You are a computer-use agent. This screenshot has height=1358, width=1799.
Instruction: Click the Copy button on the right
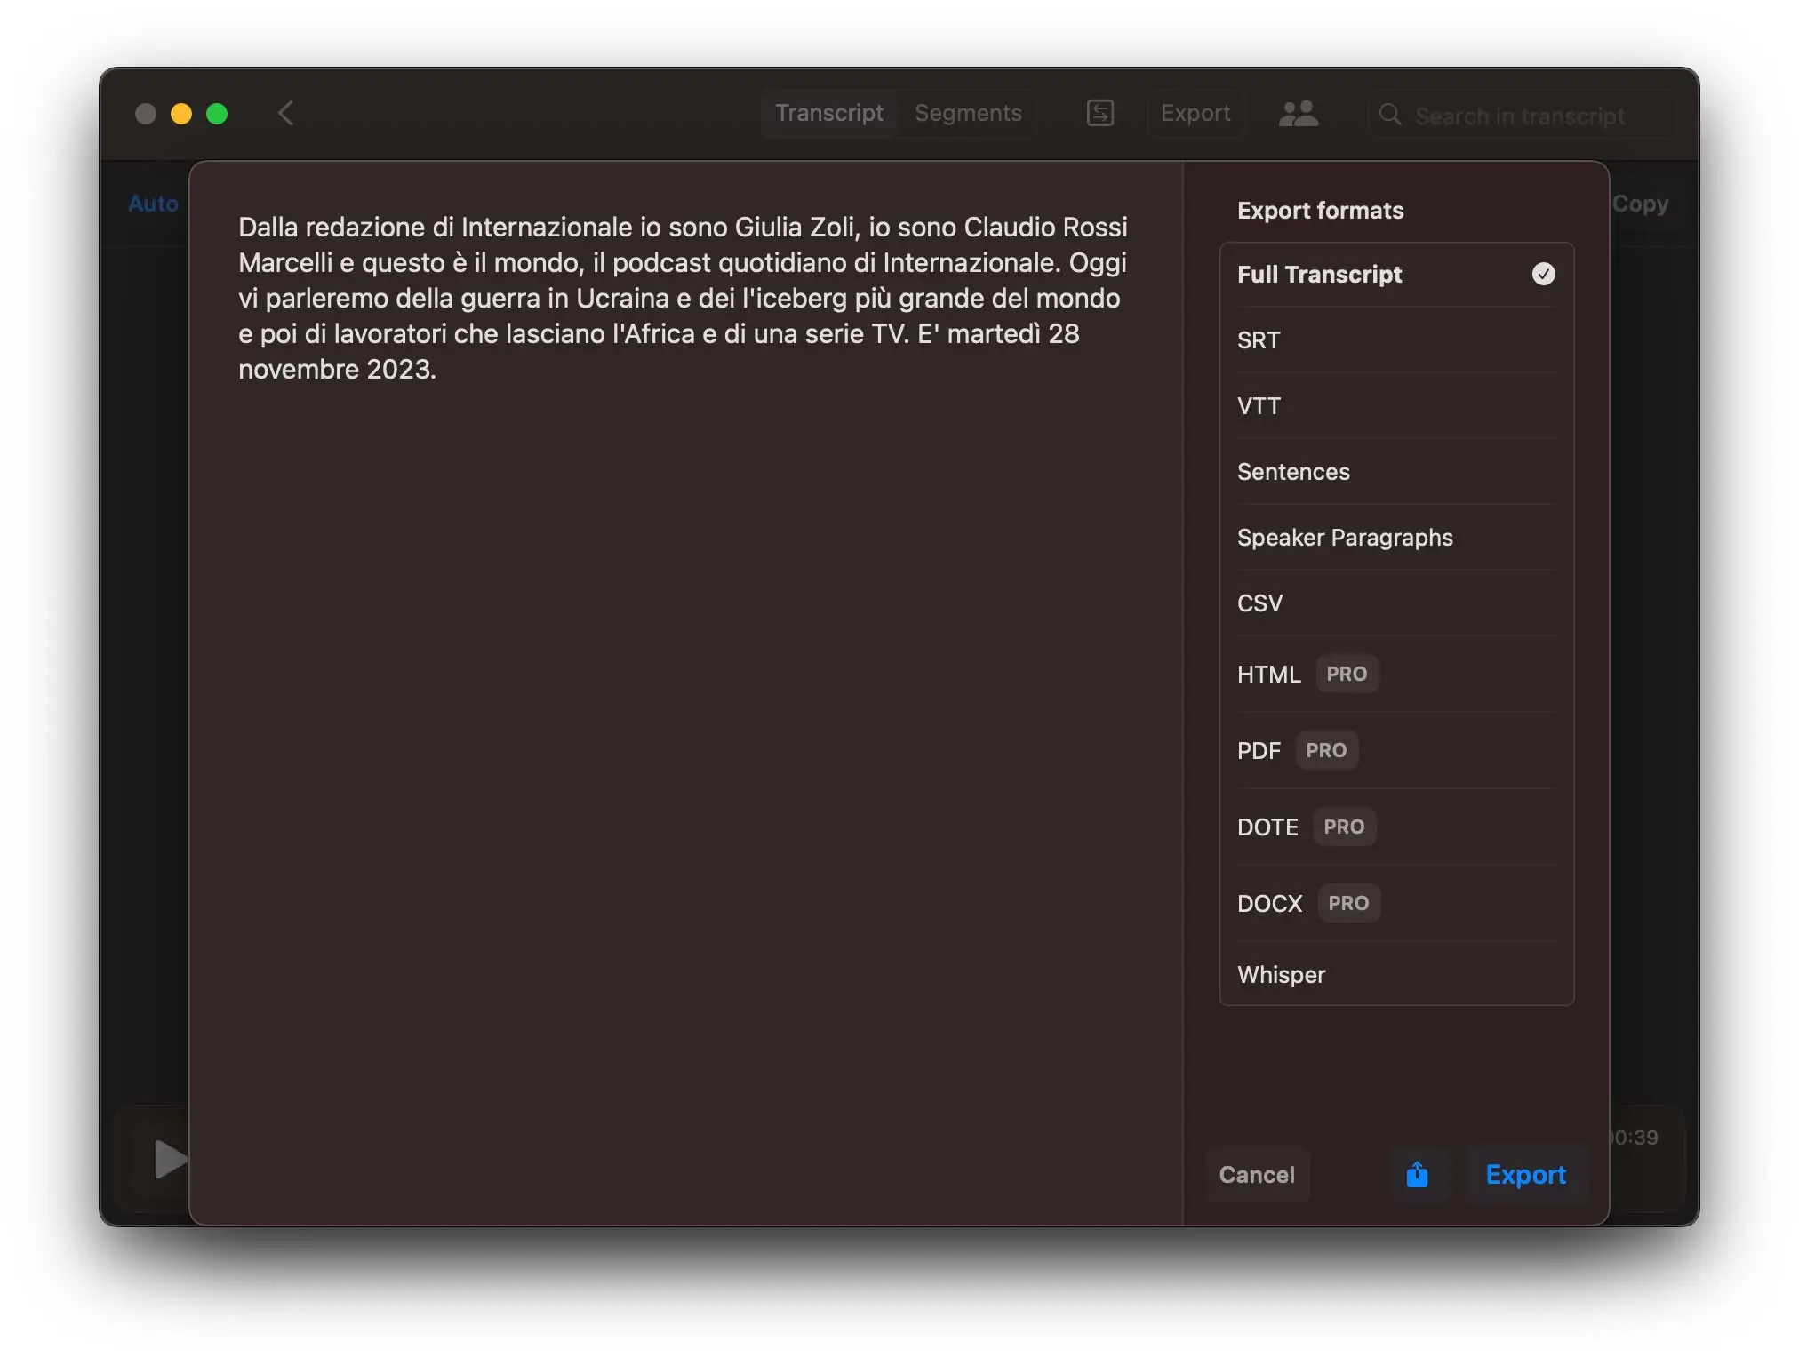(1640, 204)
